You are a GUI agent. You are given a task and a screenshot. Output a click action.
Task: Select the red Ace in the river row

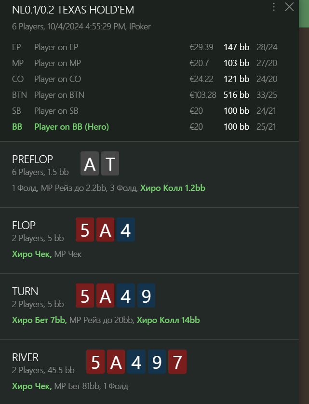(x=116, y=362)
